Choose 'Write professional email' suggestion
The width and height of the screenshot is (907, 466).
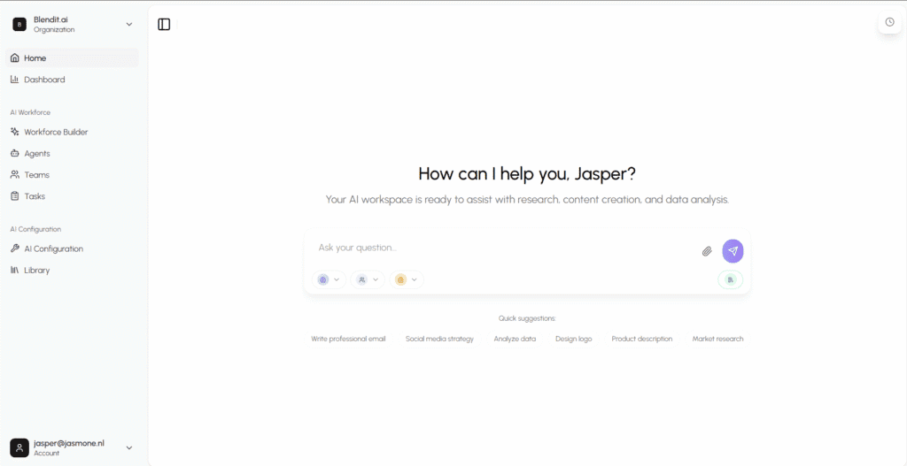click(x=348, y=339)
